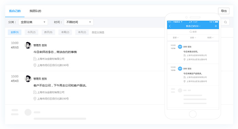Click 自定义筛选 custom filter link
The width and height of the screenshot is (238, 129).
[x=98, y=32]
